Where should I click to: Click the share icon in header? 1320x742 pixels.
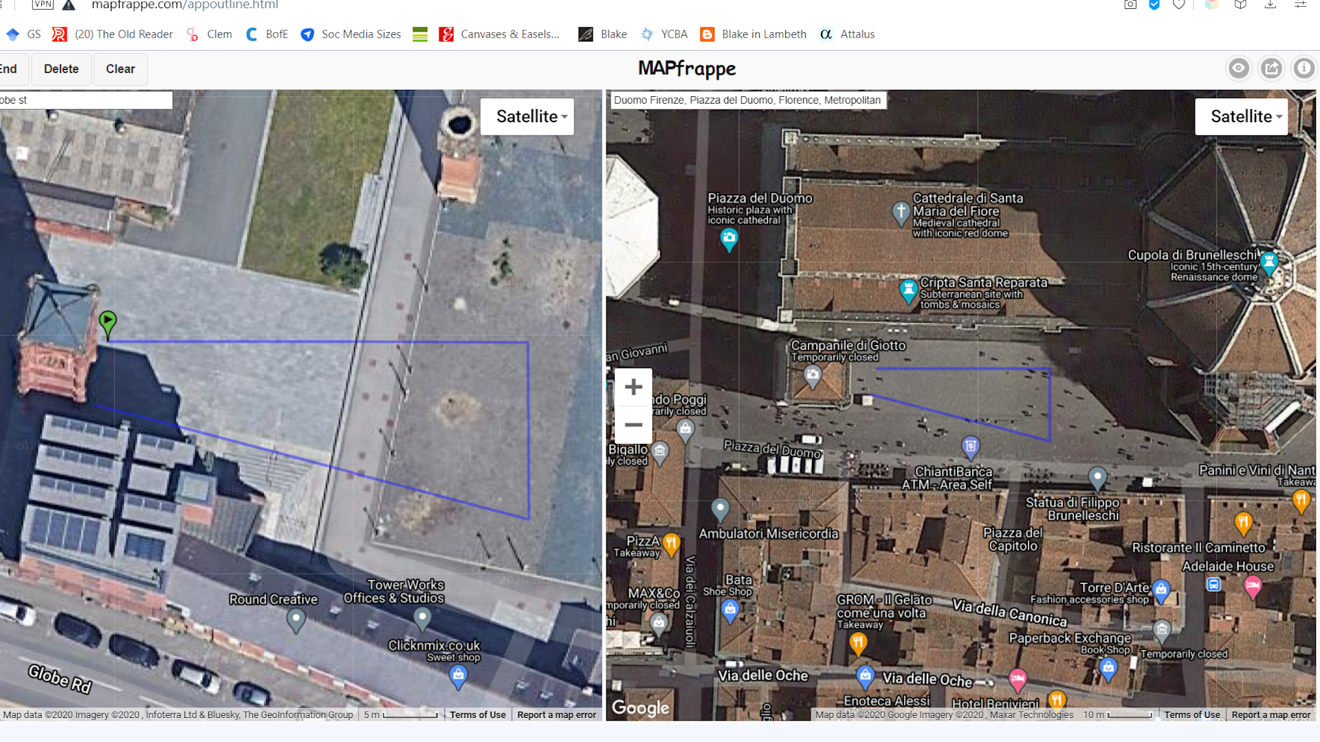(x=1272, y=69)
